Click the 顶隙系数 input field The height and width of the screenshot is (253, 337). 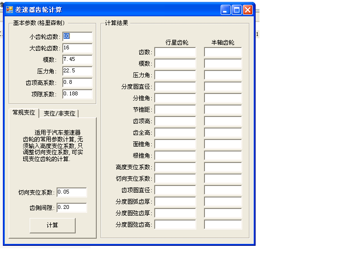click(x=78, y=94)
